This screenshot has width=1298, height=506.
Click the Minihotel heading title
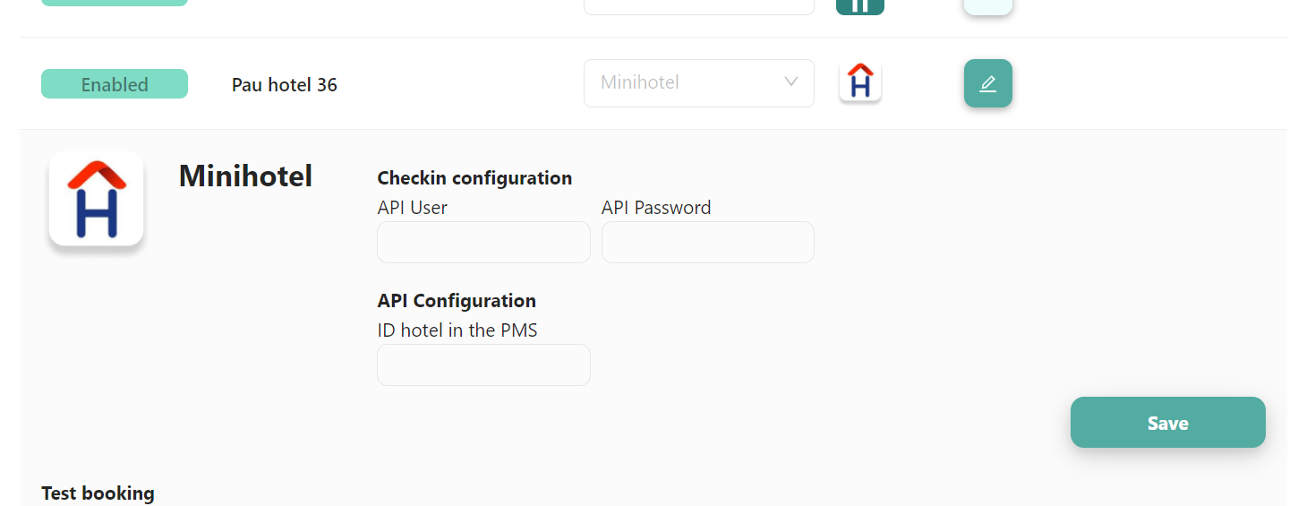[x=245, y=176]
